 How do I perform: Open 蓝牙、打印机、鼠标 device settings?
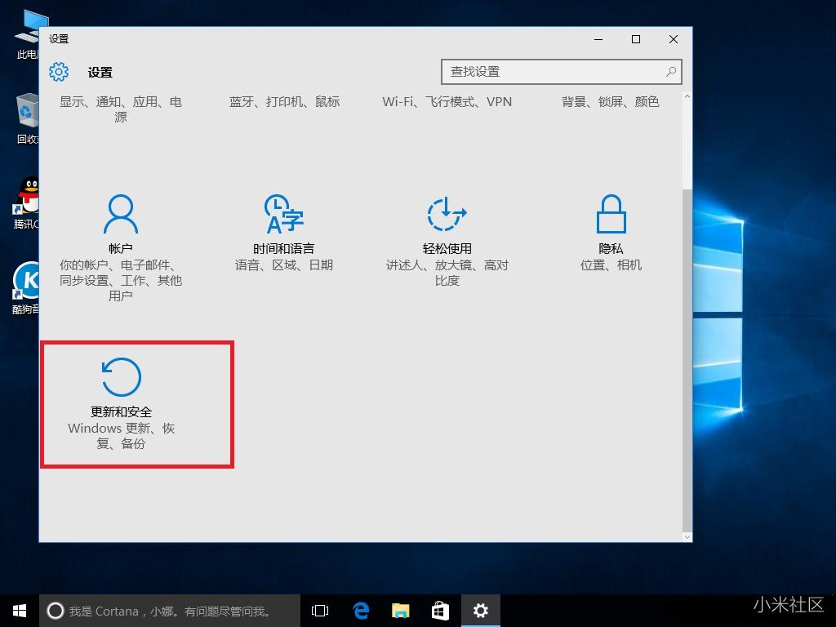(x=283, y=101)
